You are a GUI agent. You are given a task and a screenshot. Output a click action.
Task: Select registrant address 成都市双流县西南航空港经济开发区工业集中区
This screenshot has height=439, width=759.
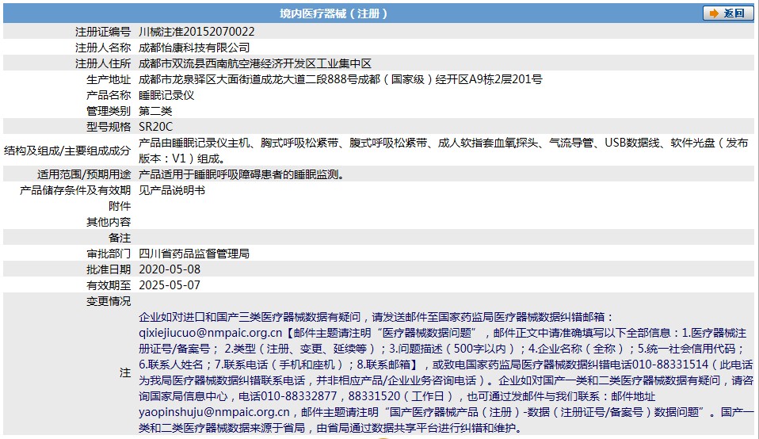255,64
